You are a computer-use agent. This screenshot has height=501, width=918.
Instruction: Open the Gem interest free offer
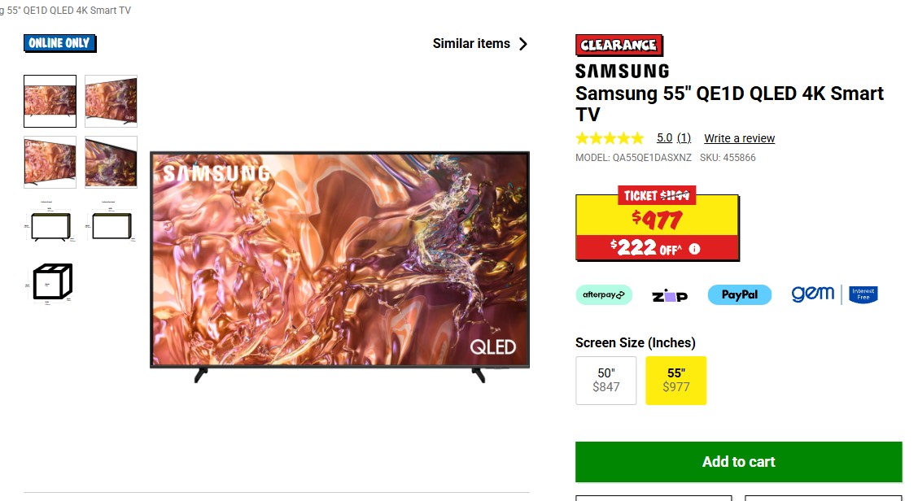tap(834, 294)
